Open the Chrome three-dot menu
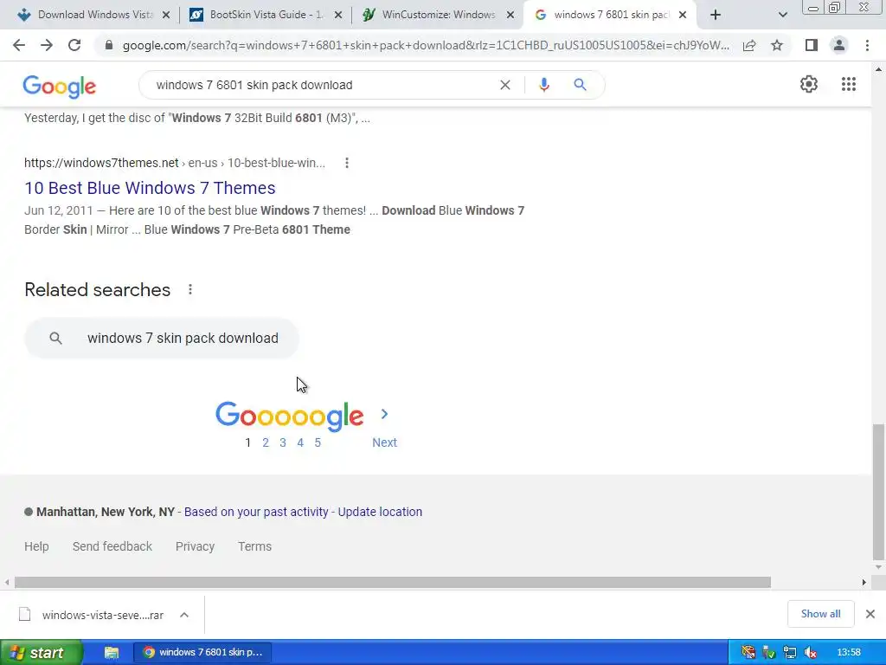 tap(867, 45)
